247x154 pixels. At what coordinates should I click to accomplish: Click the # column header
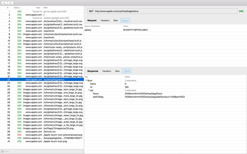click(x=7, y=7)
